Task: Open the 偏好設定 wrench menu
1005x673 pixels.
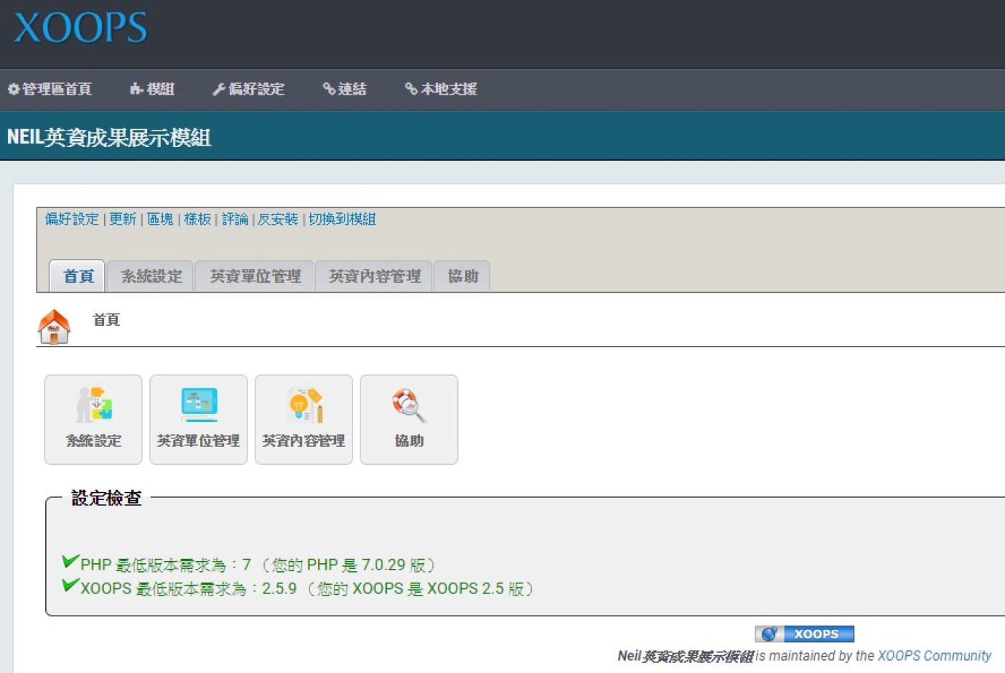Action: (x=249, y=89)
